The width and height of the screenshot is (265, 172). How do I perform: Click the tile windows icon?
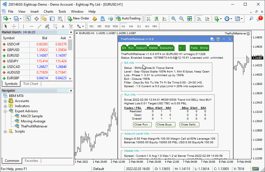[x=189, y=19]
